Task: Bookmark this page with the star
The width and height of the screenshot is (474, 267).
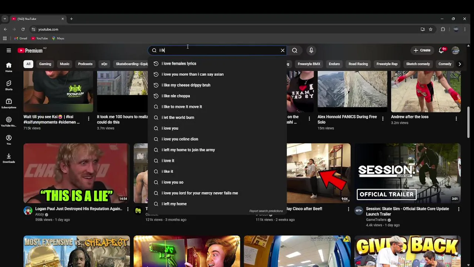Action: coord(431,29)
